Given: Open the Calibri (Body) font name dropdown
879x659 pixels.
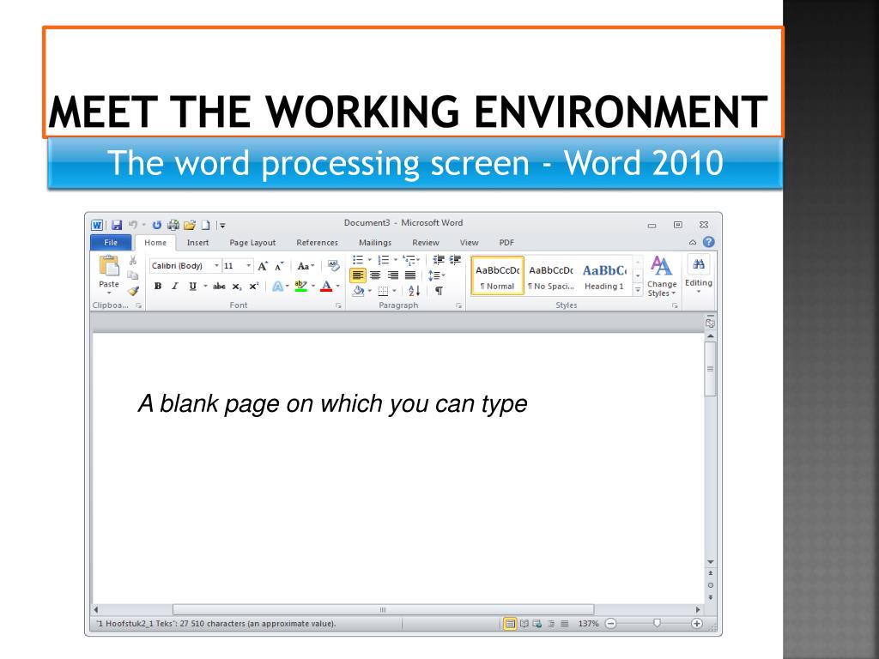Looking at the screenshot, I should point(216,266).
